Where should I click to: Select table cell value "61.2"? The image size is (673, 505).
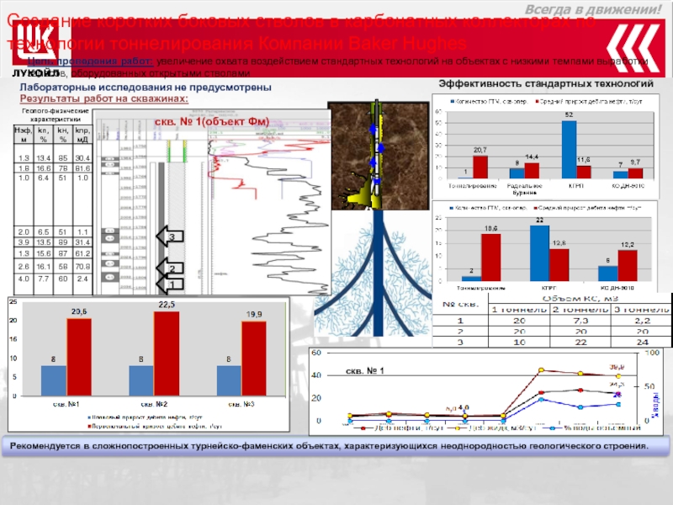point(82,253)
